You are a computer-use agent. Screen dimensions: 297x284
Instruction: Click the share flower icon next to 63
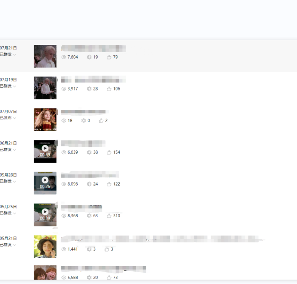click(x=89, y=216)
